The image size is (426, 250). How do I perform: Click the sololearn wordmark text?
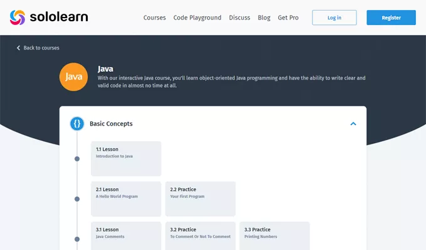pyautogui.click(x=59, y=17)
